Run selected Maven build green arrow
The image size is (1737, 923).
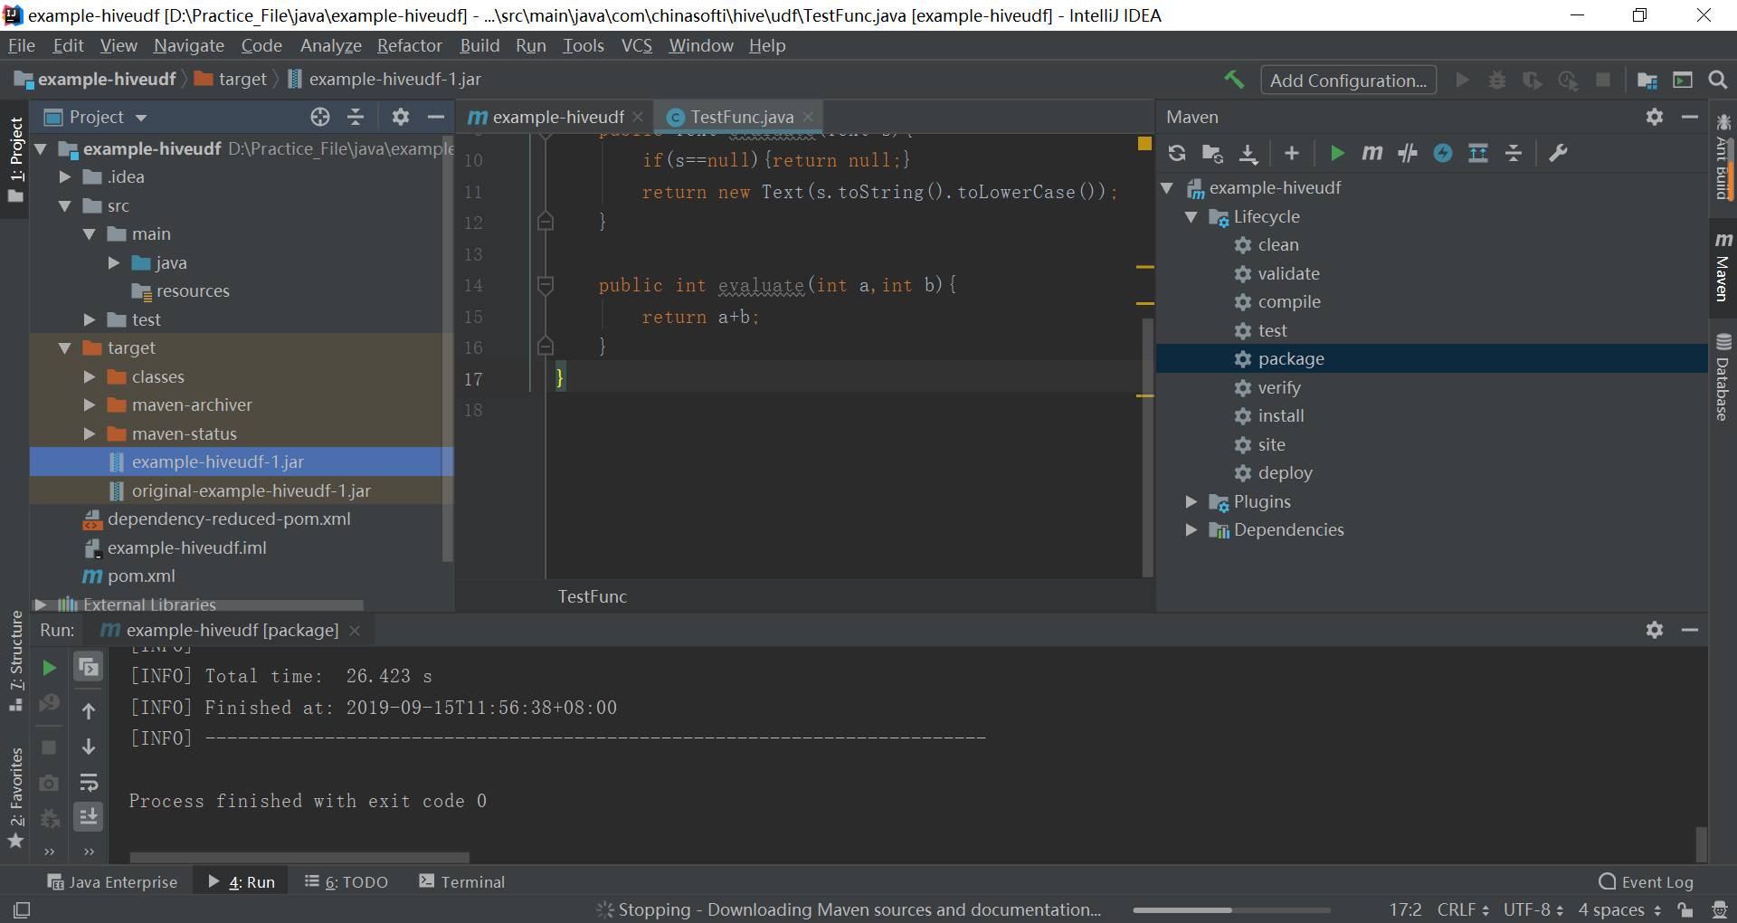tap(1337, 153)
